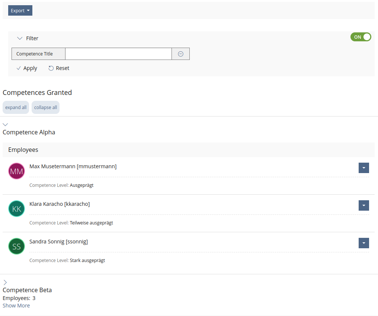Click the expand all button

click(16, 108)
